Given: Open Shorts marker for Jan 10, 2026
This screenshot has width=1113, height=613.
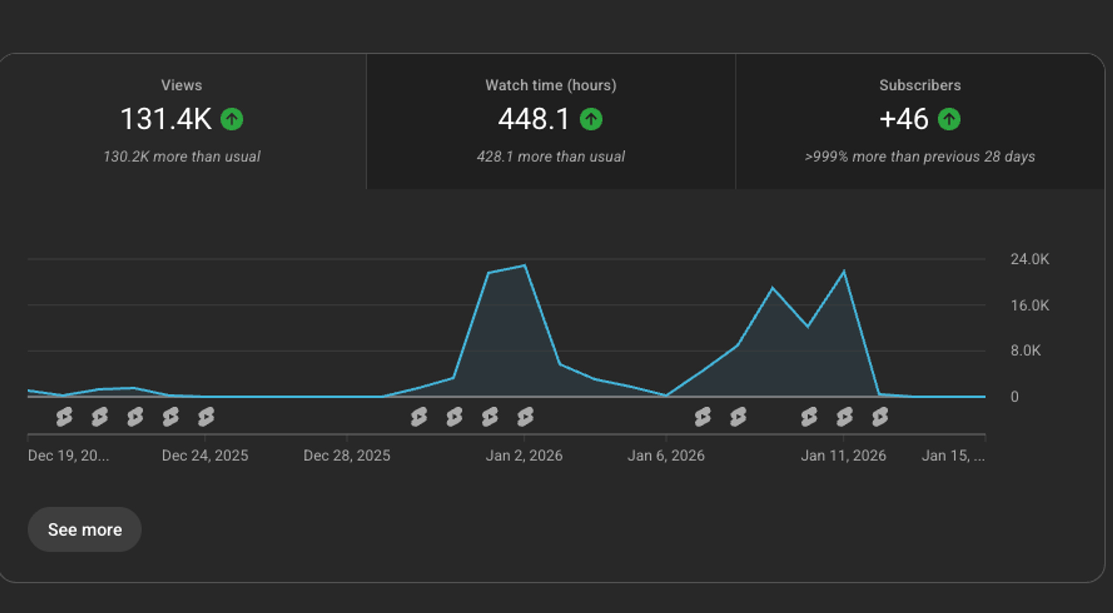Looking at the screenshot, I should 809,417.
